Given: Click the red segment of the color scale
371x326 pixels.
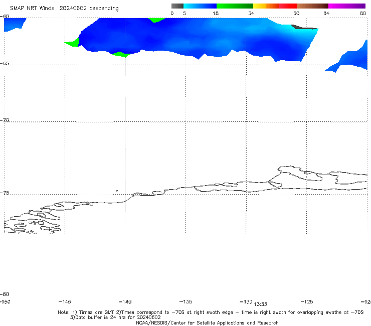Looking at the screenshot, I should coord(288,6).
